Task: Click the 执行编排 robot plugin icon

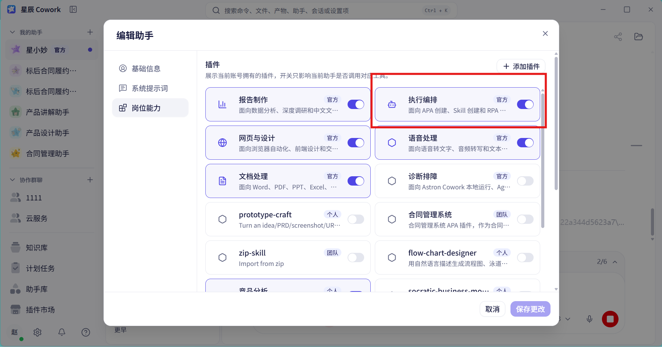Action: [392, 105]
